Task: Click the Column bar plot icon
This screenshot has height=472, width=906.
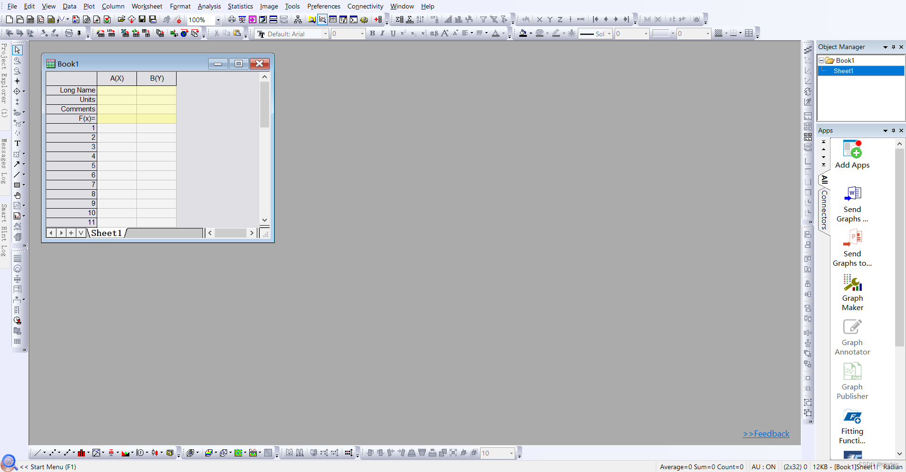Action: point(81,453)
